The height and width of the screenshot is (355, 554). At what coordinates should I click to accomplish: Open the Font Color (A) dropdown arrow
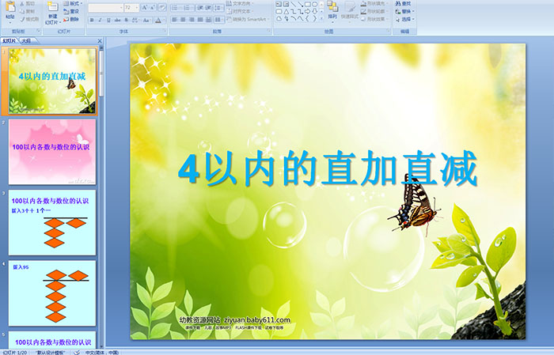click(x=165, y=20)
